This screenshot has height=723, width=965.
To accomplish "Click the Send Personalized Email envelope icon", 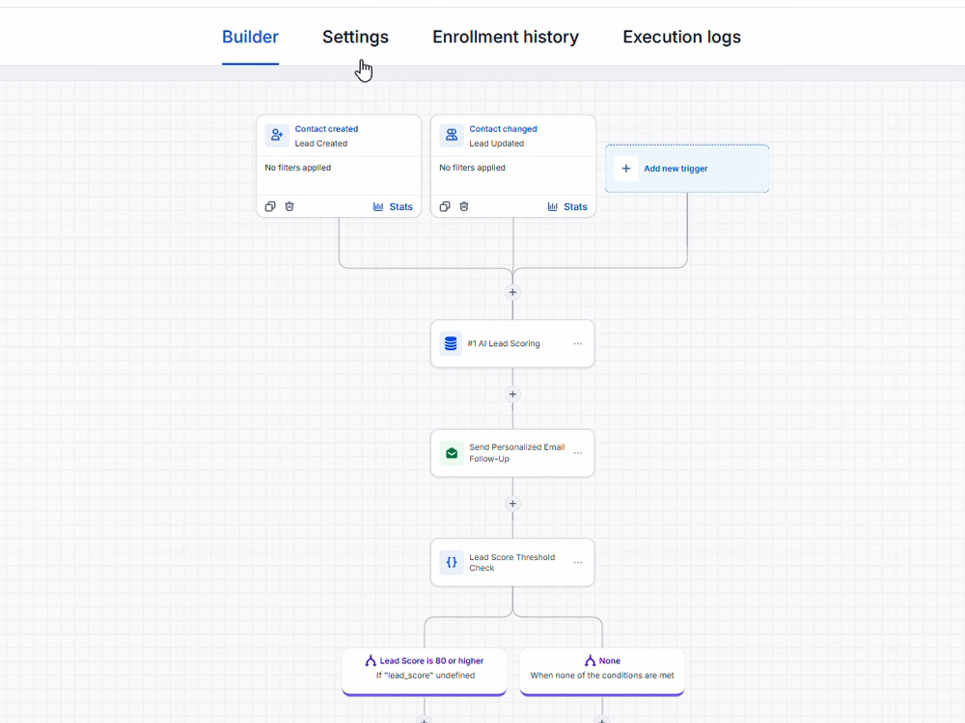I will [451, 453].
